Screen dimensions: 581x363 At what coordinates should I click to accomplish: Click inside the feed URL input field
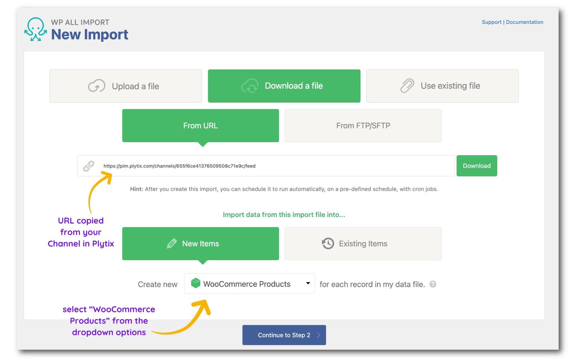pos(270,166)
